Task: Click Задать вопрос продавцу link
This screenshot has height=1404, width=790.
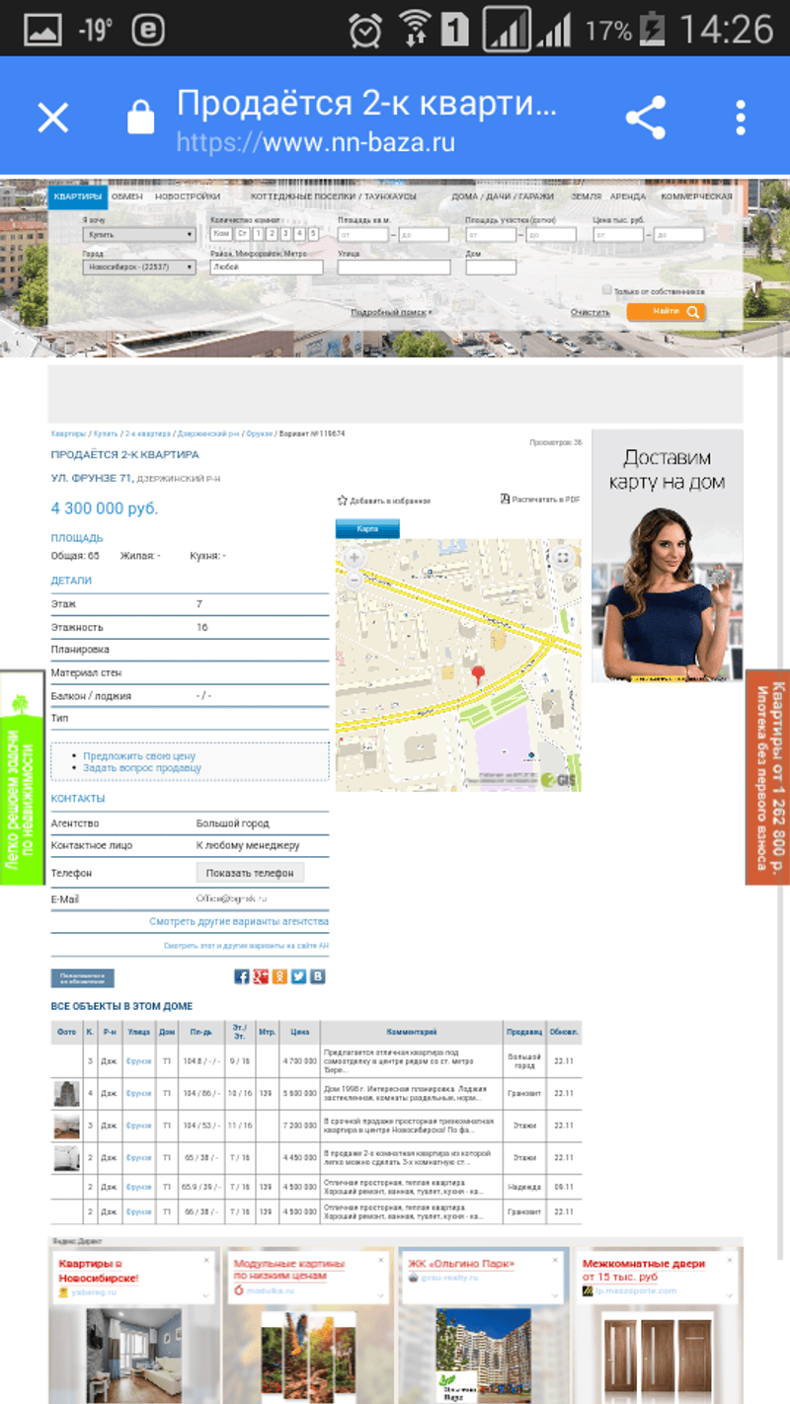Action: click(x=142, y=768)
